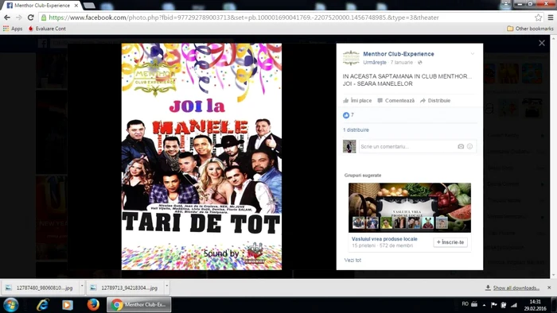Click the browser forward arrow
Viewport: 557px width, 313px height.
(x=19, y=17)
